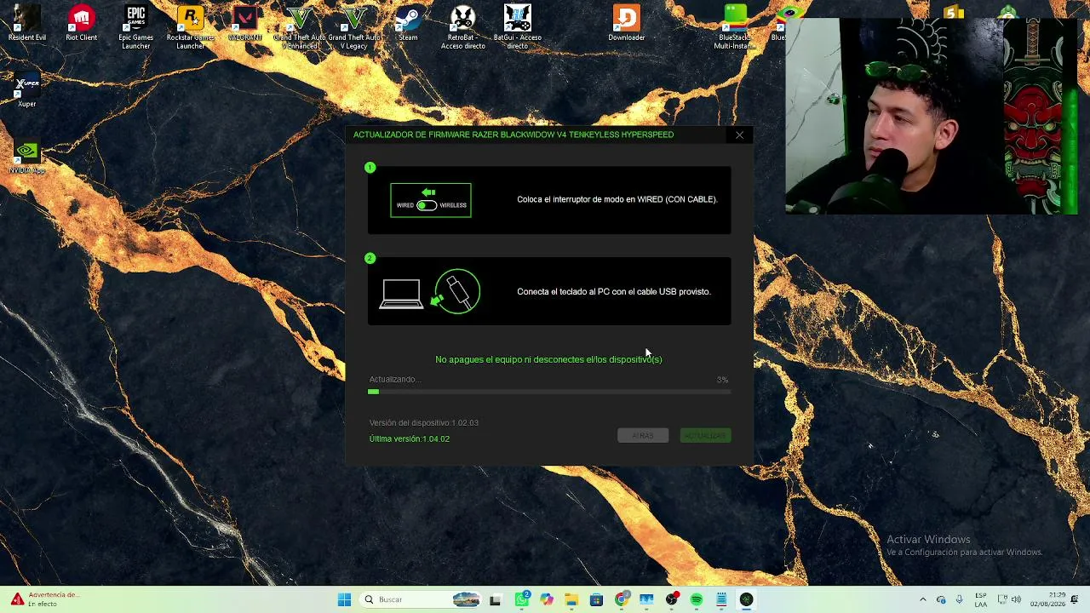Viewport: 1090px width, 613px height.
Task: Open the notifications bell icon
Action: click(x=1075, y=599)
